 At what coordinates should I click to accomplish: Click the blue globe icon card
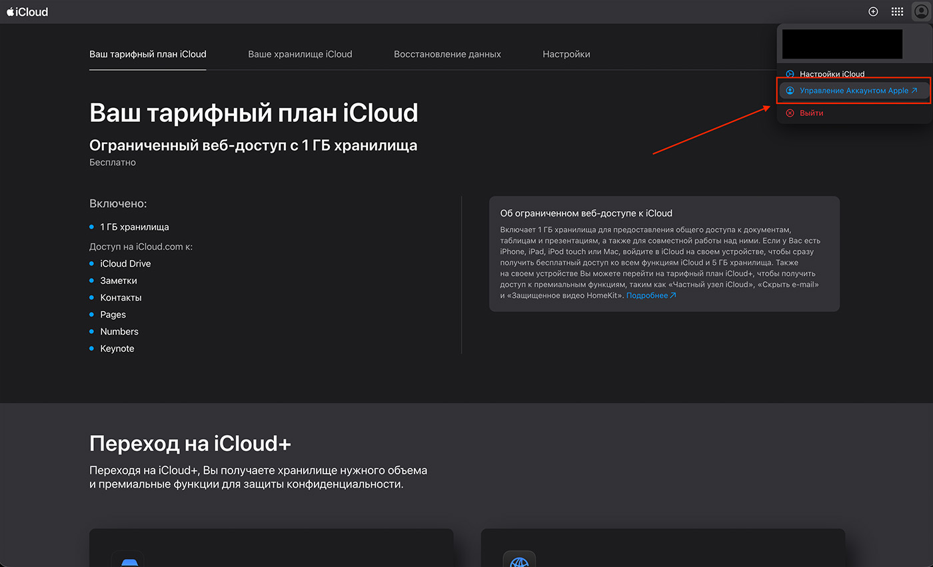519,561
